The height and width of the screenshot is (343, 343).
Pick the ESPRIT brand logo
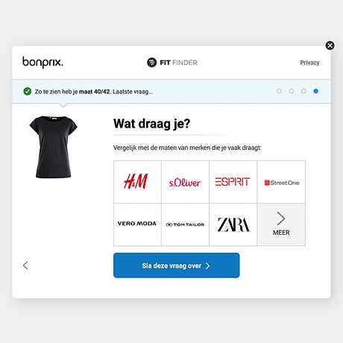tap(233, 182)
